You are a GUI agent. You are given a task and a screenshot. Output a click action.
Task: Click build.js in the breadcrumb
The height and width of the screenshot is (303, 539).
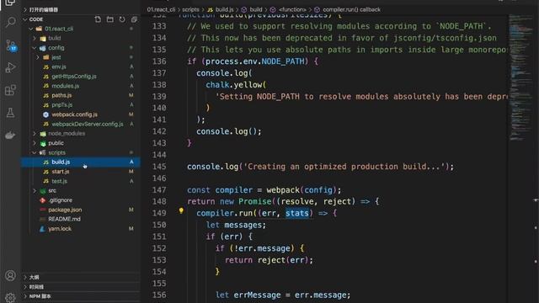tap(221, 9)
